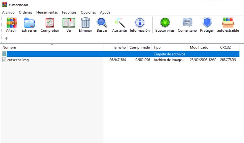Add a Comentario to archive
The height and width of the screenshot is (143, 244).
(187, 23)
